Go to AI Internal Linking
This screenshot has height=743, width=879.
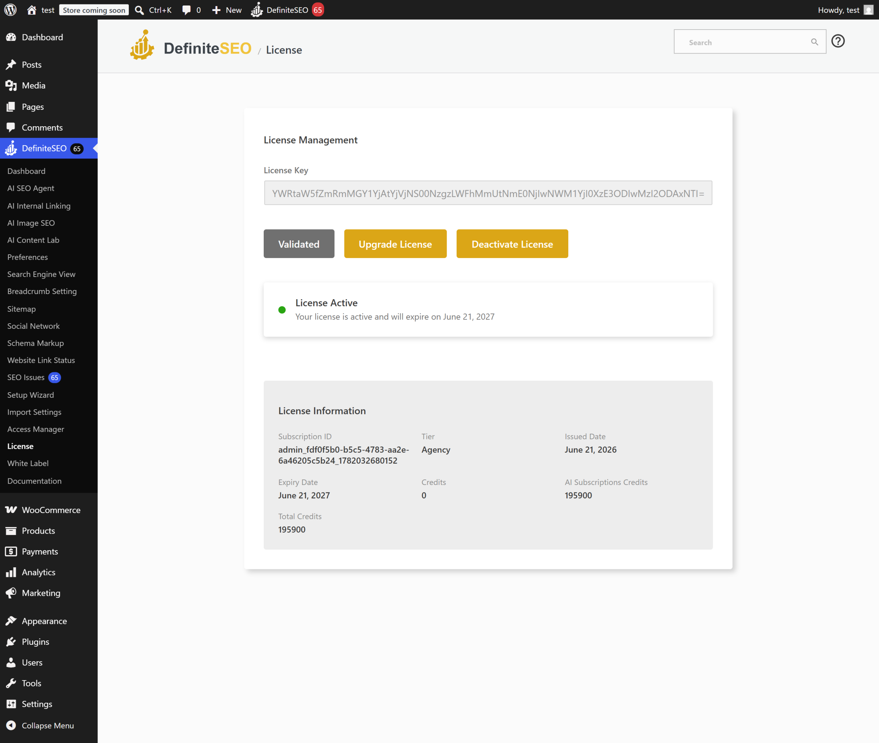tap(39, 206)
